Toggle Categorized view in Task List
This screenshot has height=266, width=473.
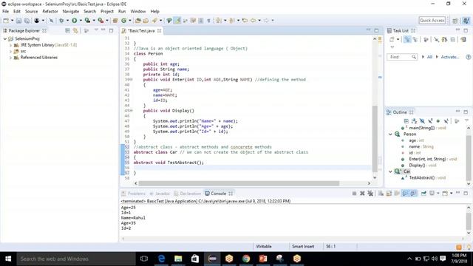point(407,39)
